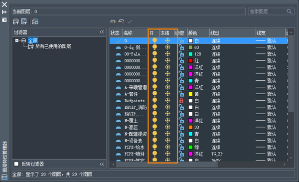Click the horizontal scrollbar right arrow
This screenshot has width=299, height=182.
point(285,164)
